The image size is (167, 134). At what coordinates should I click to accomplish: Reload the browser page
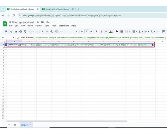tap(14, 15)
